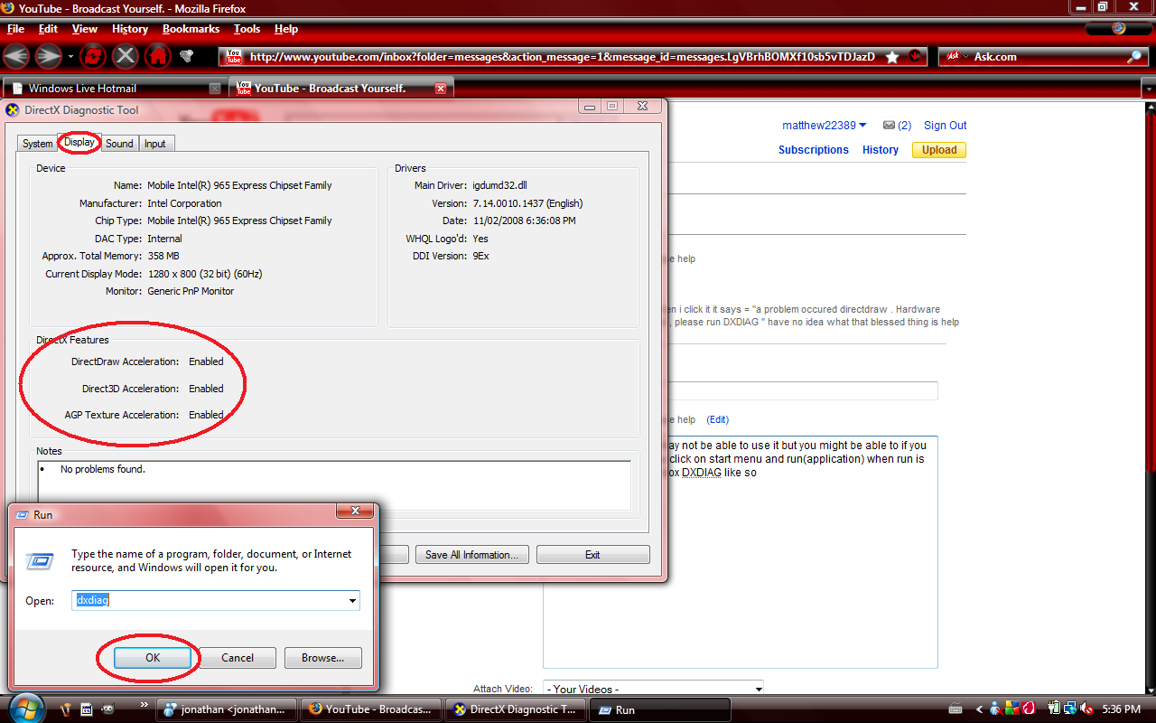The image size is (1156, 723).
Task: Expand the Run dialog Open combo box arrow
Action: [x=352, y=600]
